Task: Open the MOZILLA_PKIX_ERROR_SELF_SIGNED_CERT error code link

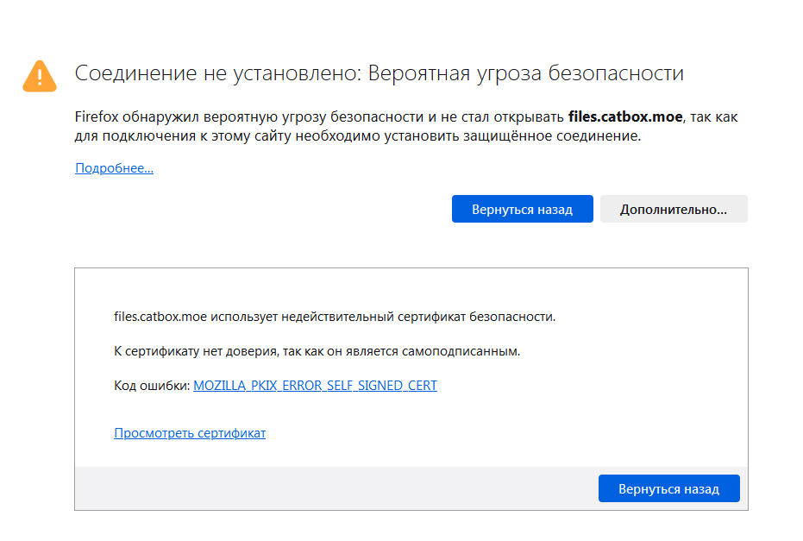Action: coord(315,385)
